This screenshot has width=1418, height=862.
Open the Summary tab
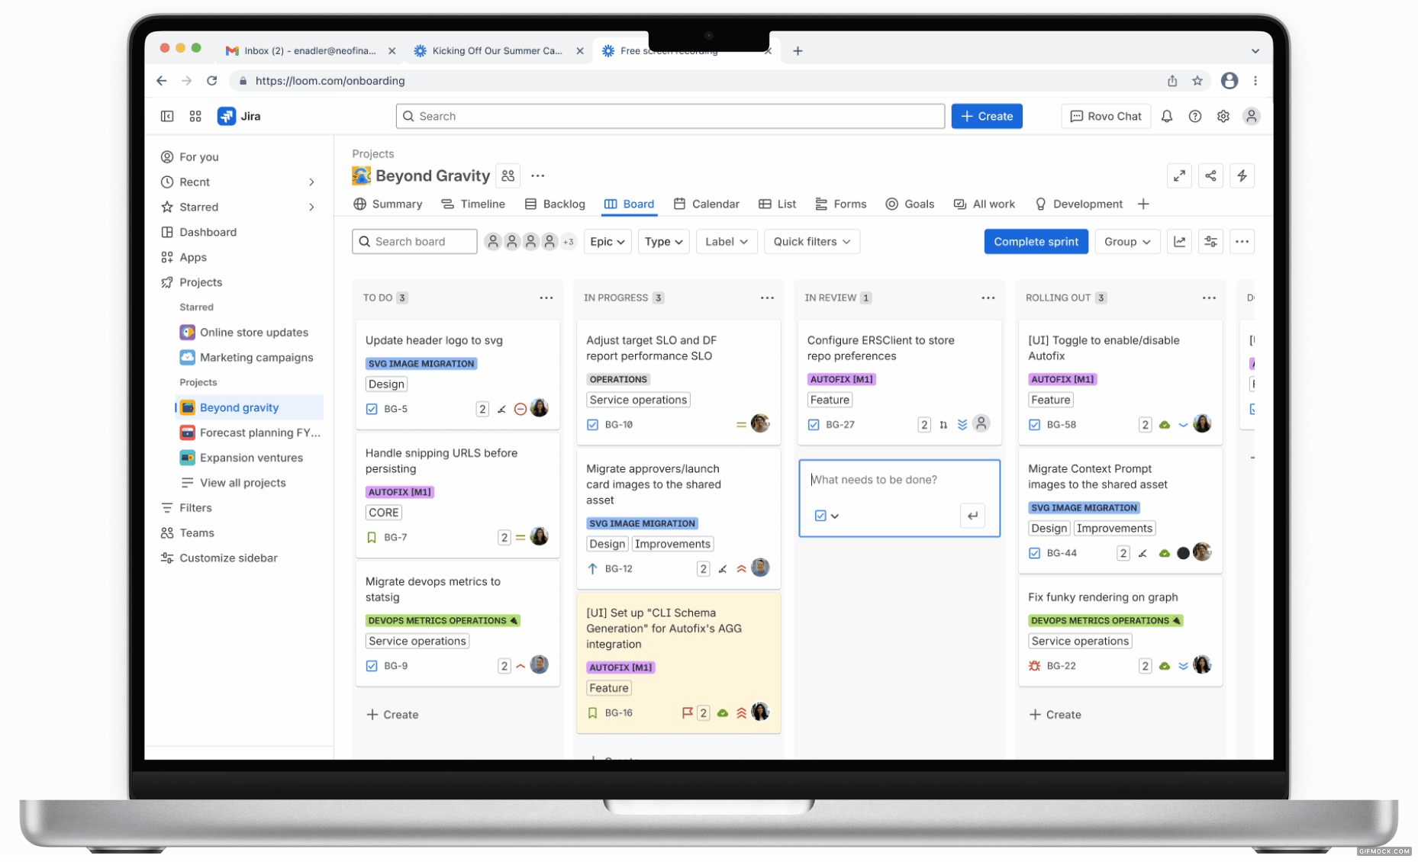coord(388,204)
